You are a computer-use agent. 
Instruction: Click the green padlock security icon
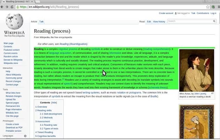pos(18,7)
